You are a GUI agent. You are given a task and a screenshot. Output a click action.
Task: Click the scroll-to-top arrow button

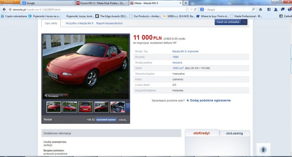click(x=263, y=149)
